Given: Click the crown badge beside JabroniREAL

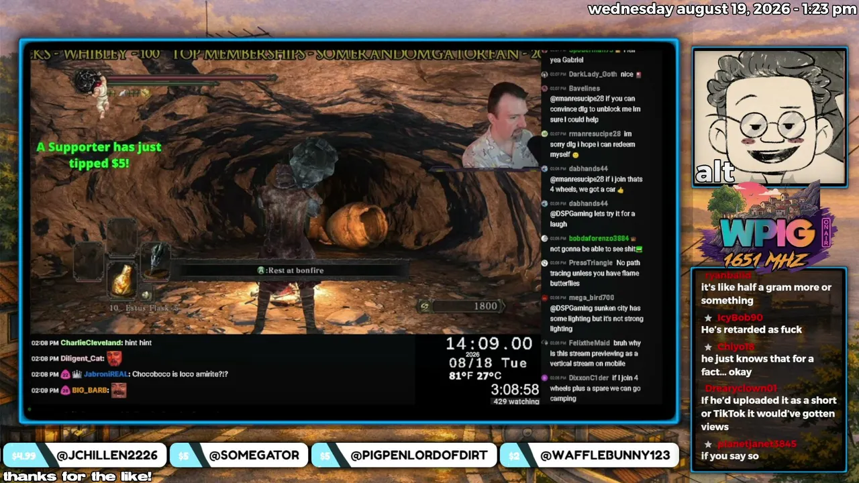Looking at the screenshot, I should (77, 374).
